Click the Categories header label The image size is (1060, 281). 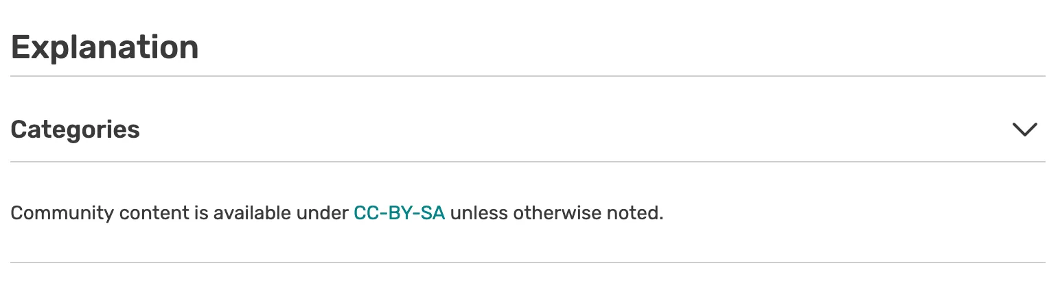pyautogui.click(x=76, y=129)
